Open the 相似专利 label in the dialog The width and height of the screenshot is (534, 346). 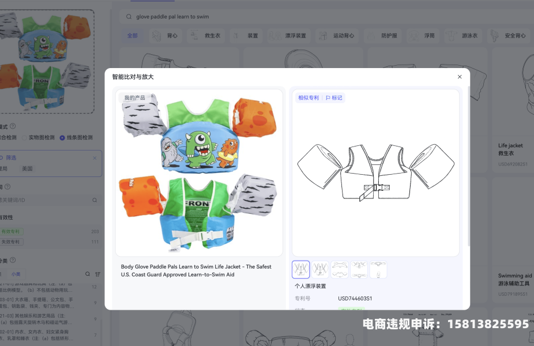click(308, 97)
